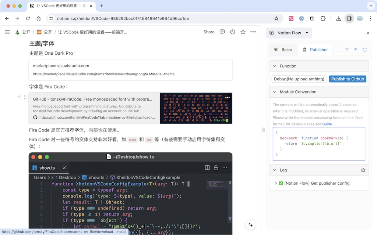Image resolution: width=377 pixels, height=235 pixels.
Task: Favorite this Notion page with star icon
Action: [243, 32]
